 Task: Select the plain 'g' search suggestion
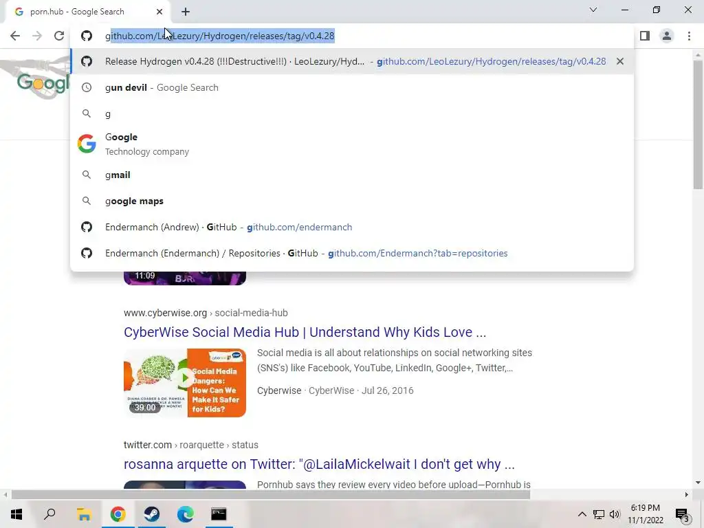pos(352,113)
